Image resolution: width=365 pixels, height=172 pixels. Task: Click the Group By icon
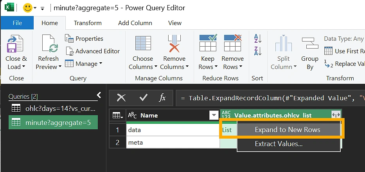(x=310, y=44)
